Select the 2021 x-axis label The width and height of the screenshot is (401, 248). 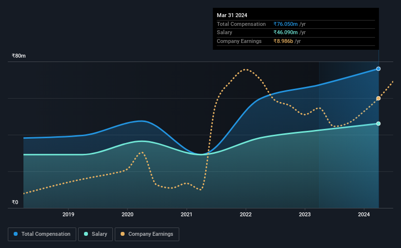(x=187, y=214)
